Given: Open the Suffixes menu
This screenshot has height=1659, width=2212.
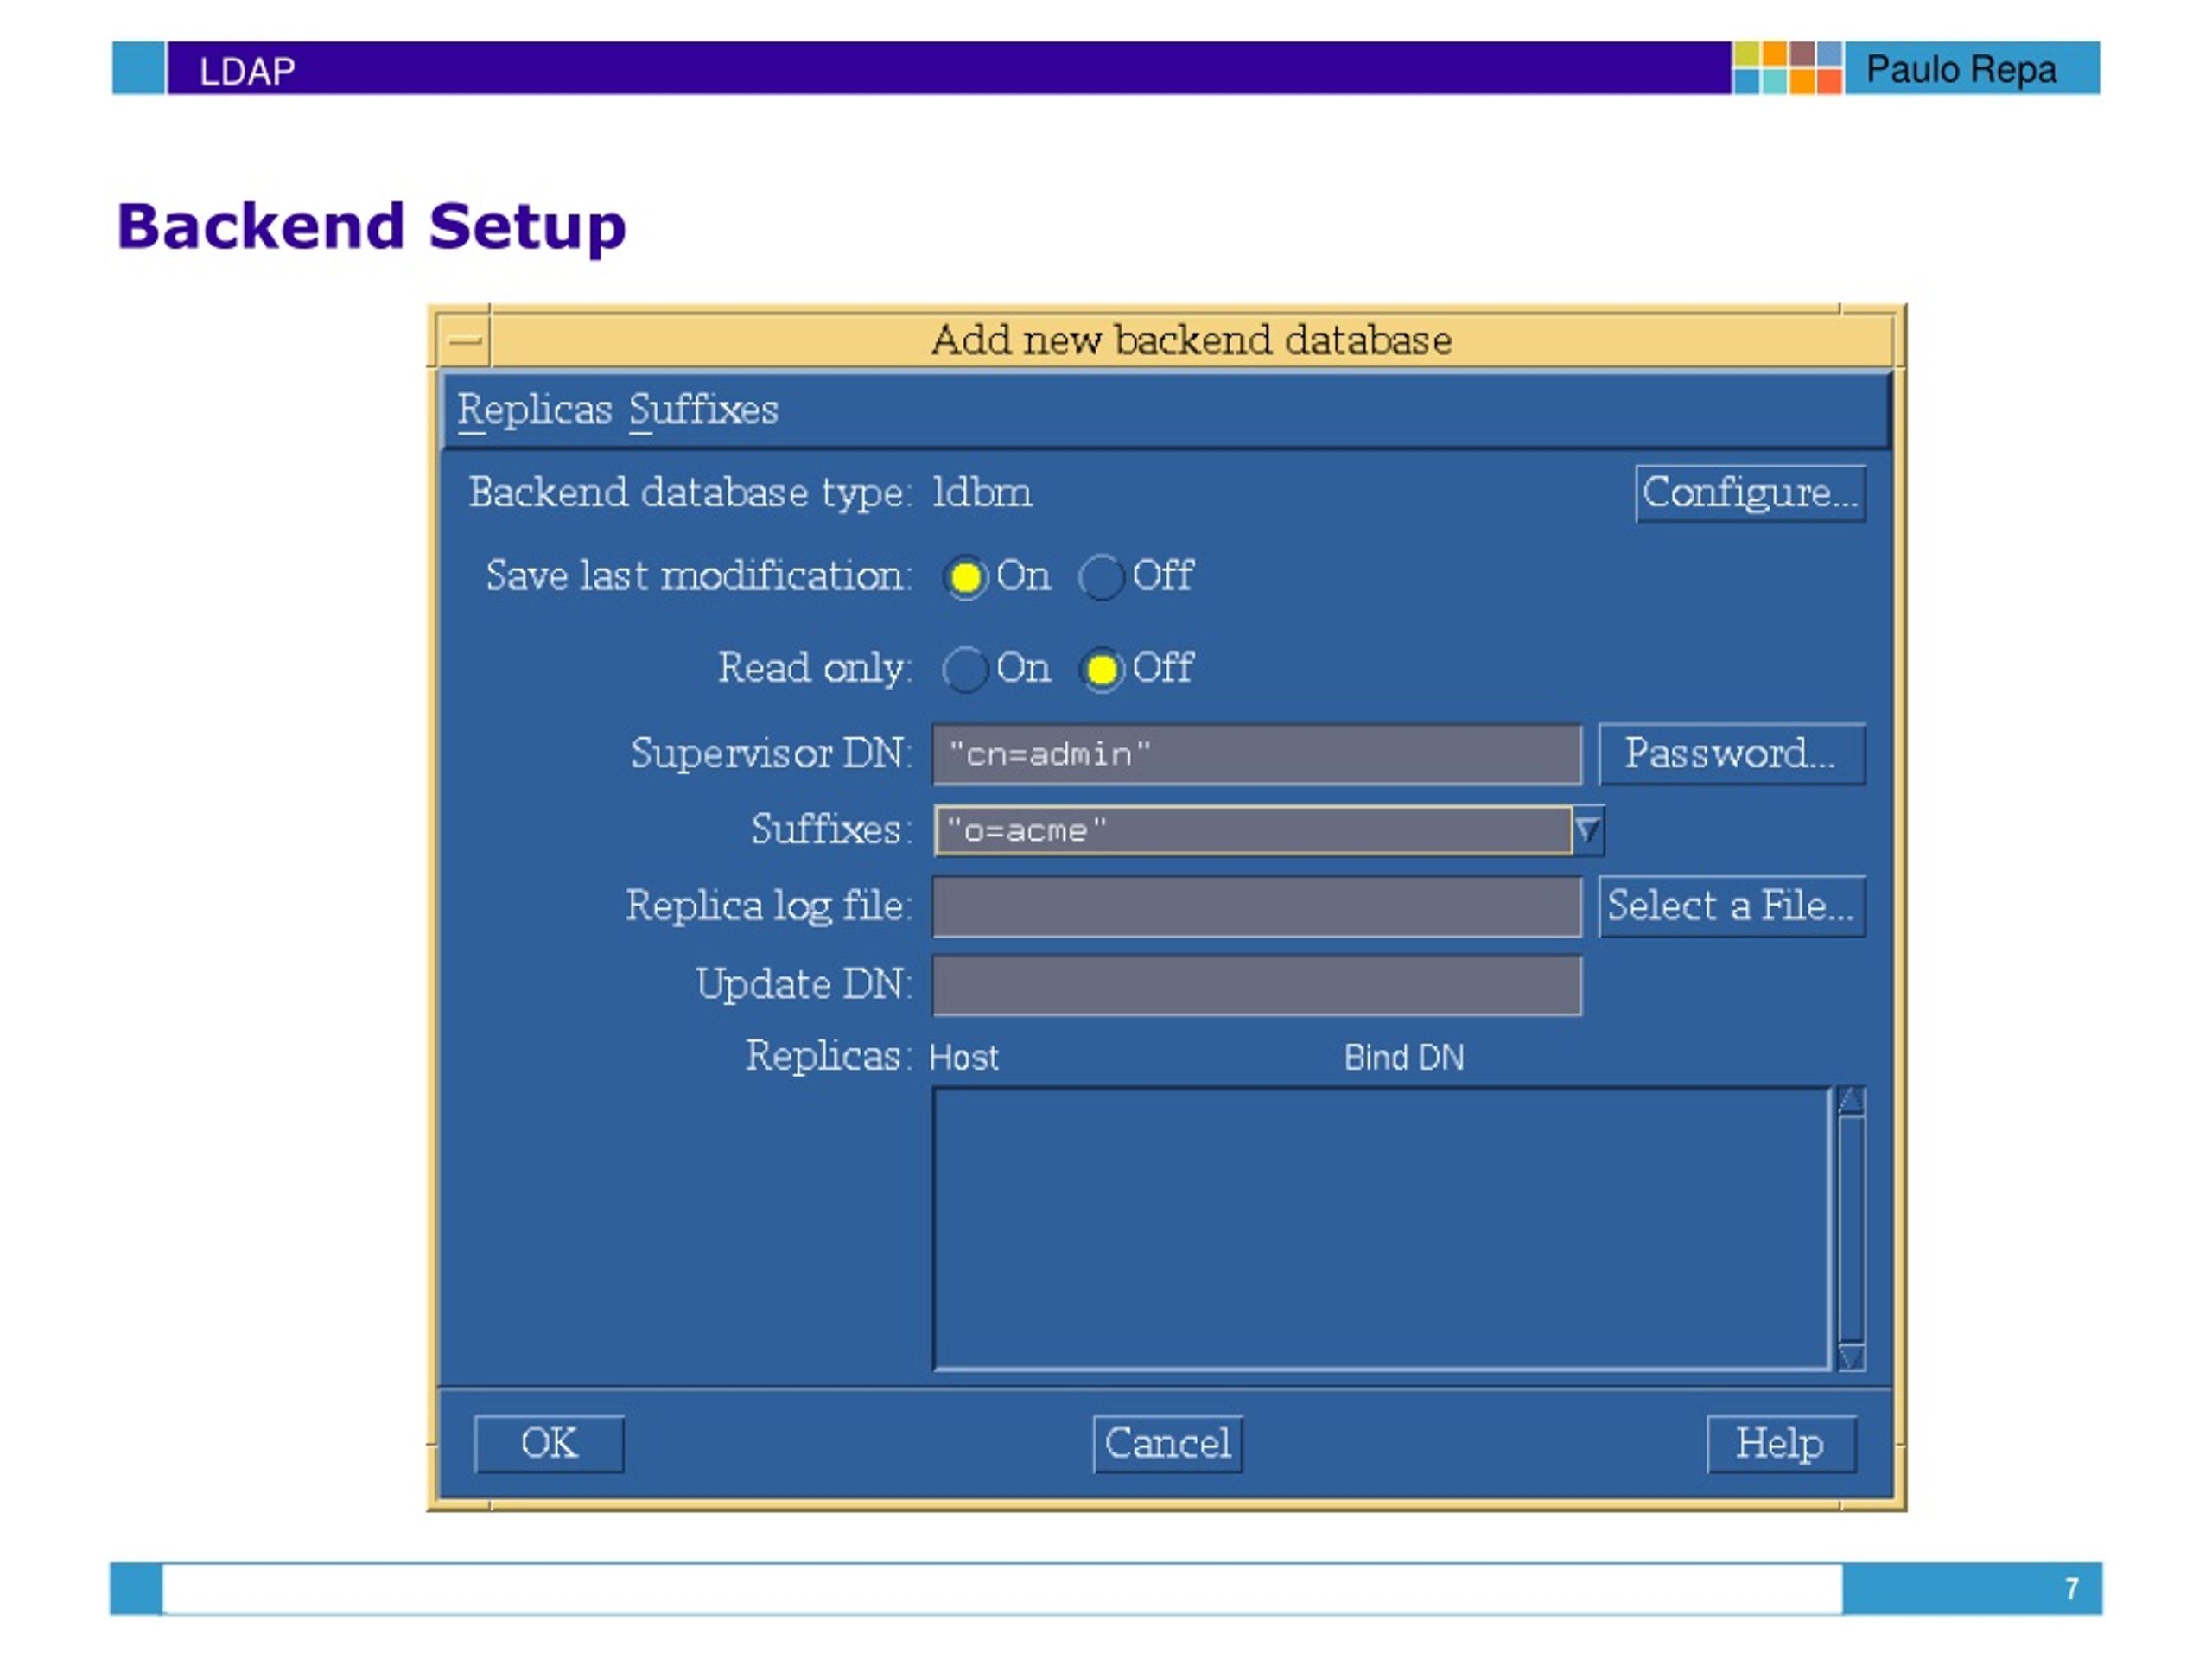Looking at the screenshot, I should [703, 410].
